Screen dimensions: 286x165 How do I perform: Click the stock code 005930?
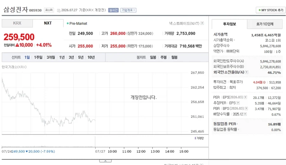(x=35, y=10)
